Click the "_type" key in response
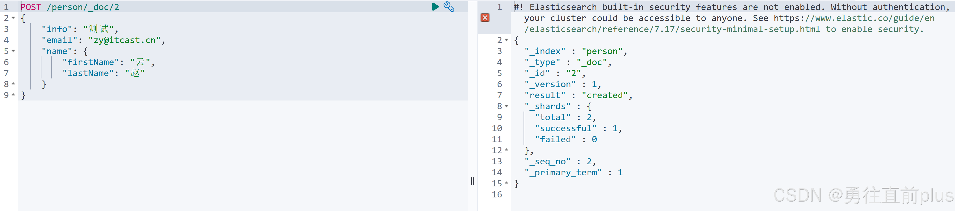The image size is (955, 211). click(542, 62)
